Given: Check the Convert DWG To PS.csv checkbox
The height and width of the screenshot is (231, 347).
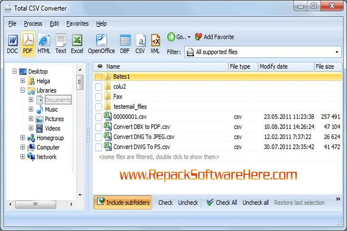Looking at the screenshot, I should tap(98, 147).
